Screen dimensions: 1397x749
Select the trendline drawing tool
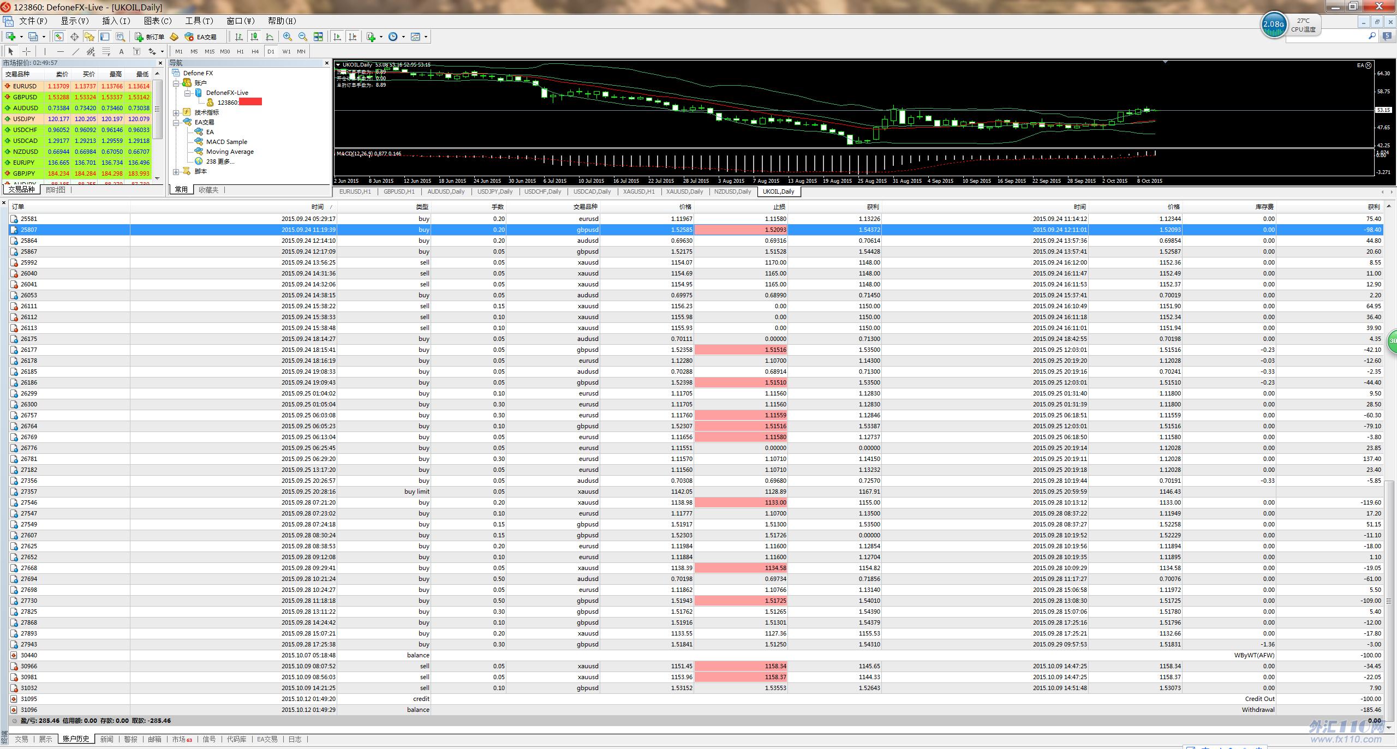tap(75, 51)
